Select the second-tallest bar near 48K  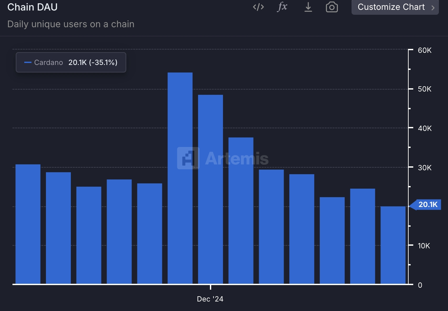[x=211, y=189]
